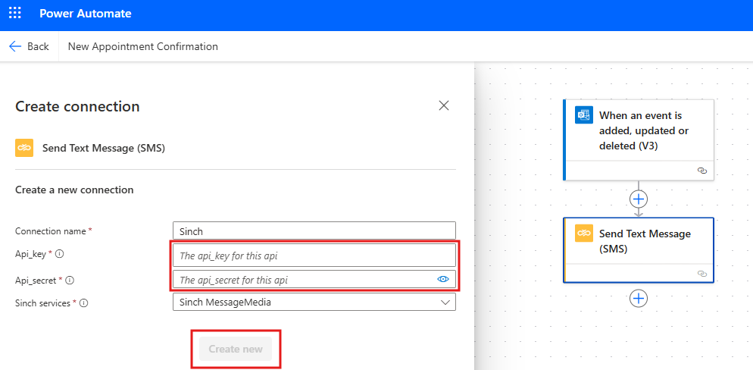Click the trigger card connection link icon

point(702,171)
